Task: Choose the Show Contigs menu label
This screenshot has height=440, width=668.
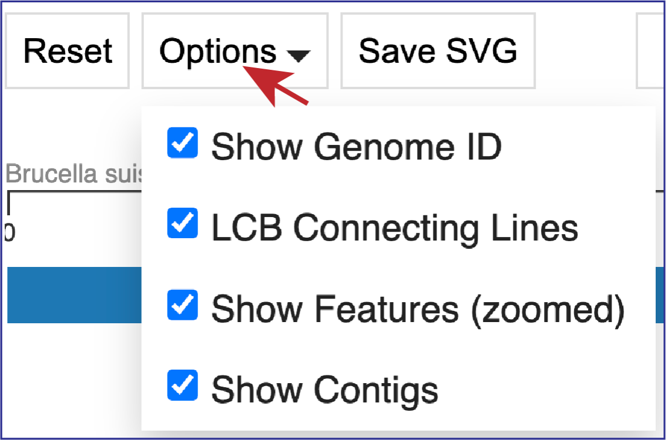Action: (x=325, y=390)
